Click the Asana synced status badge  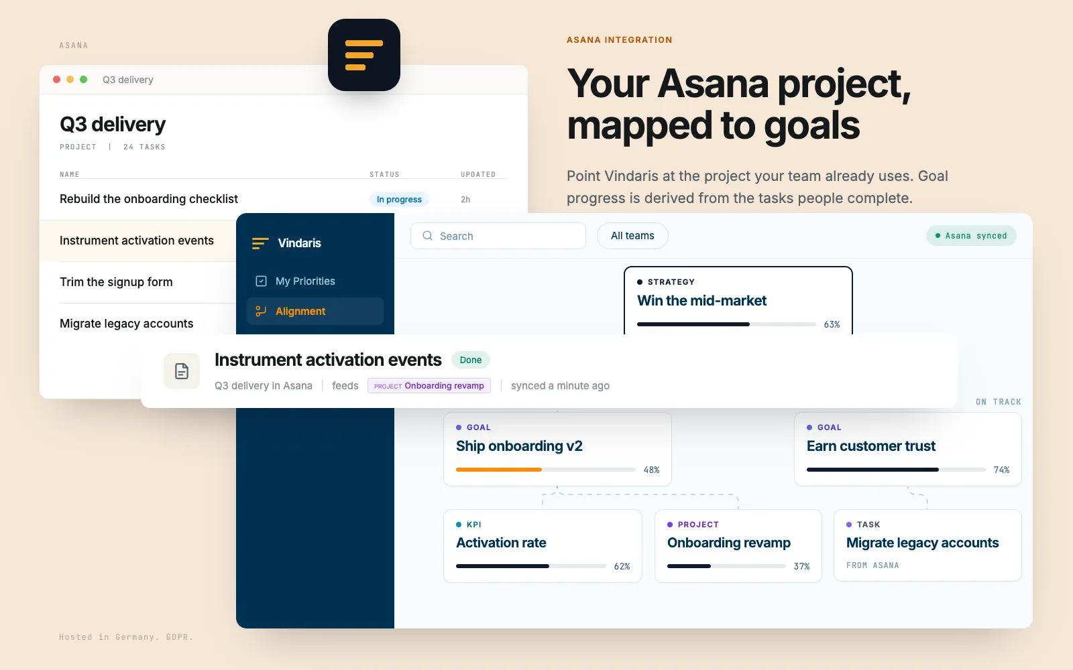pos(971,236)
